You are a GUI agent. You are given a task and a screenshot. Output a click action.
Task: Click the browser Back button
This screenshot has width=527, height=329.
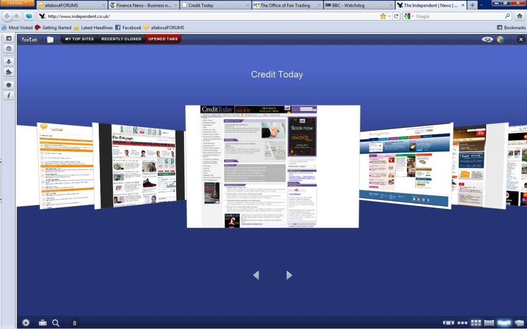[x=7, y=16]
